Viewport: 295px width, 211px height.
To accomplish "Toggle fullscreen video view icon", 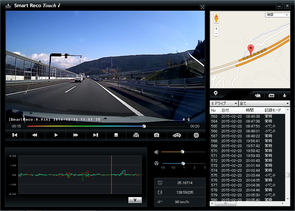I will (202, 7).
